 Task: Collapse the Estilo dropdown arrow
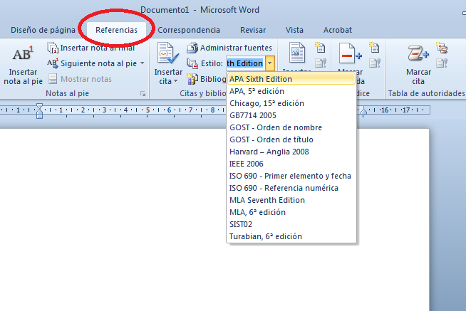[x=270, y=63]
